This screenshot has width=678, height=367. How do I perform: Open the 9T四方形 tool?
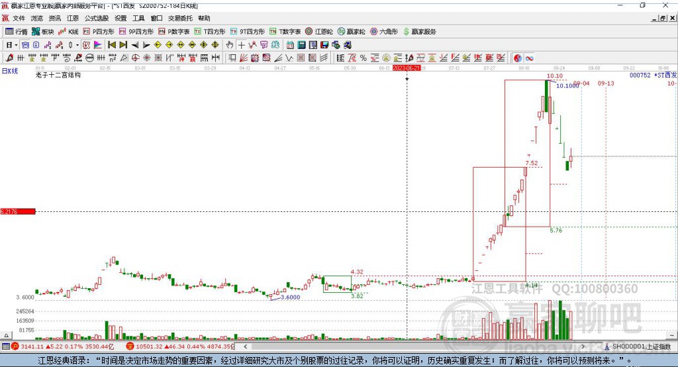tap(248, 32)
